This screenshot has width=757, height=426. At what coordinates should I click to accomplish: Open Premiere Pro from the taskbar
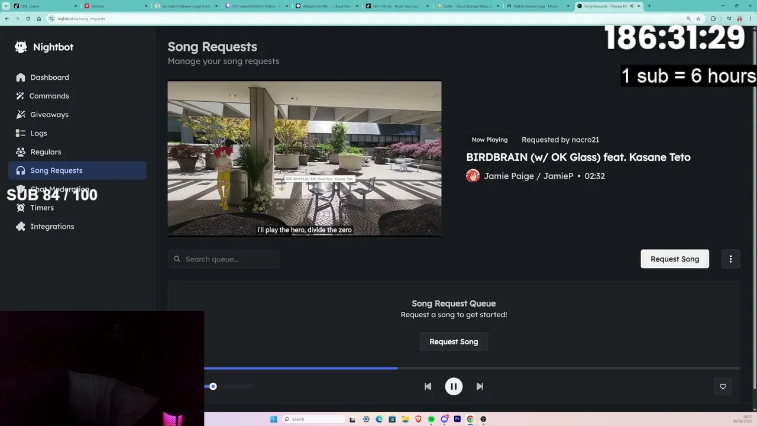457,419
